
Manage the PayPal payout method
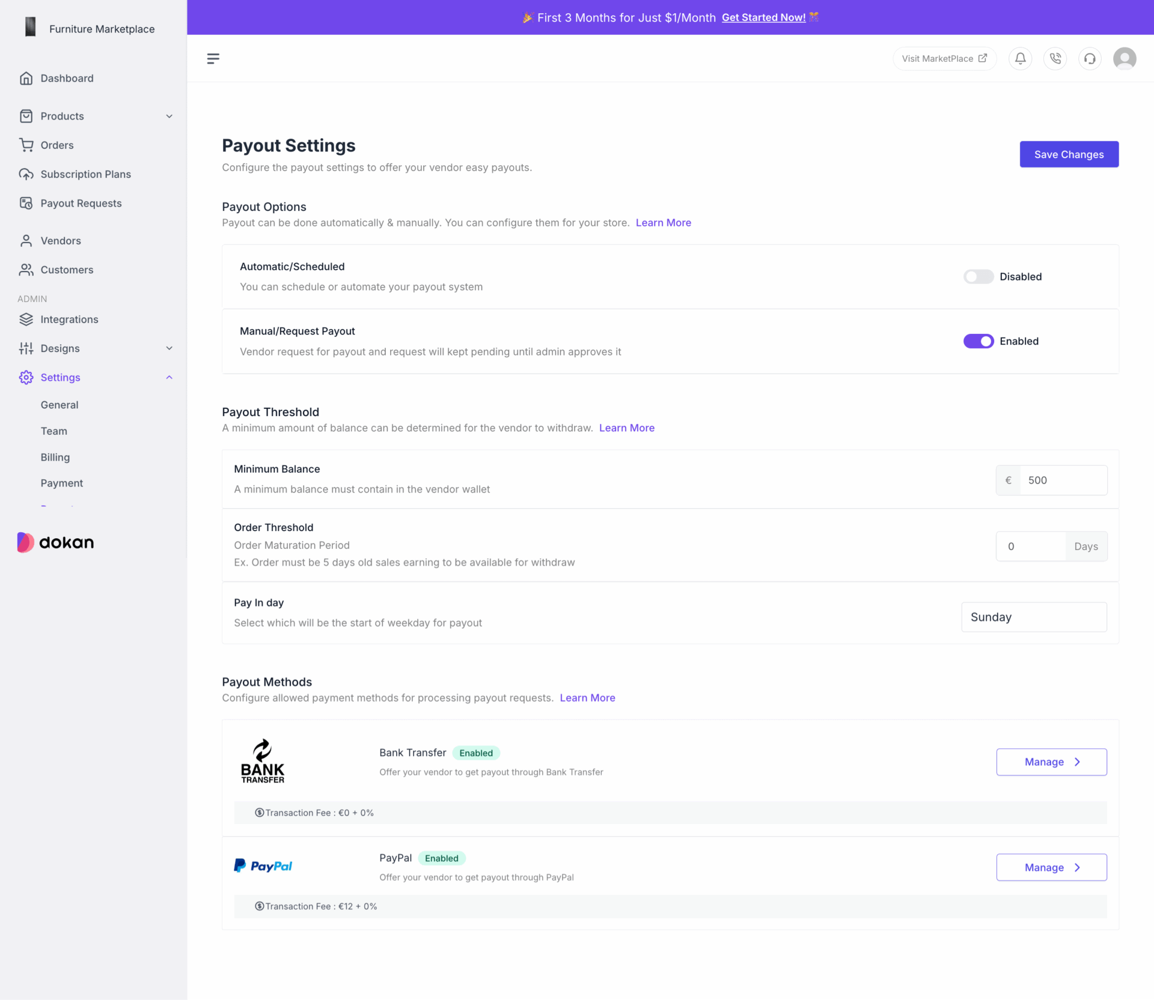click(1051, 867)
